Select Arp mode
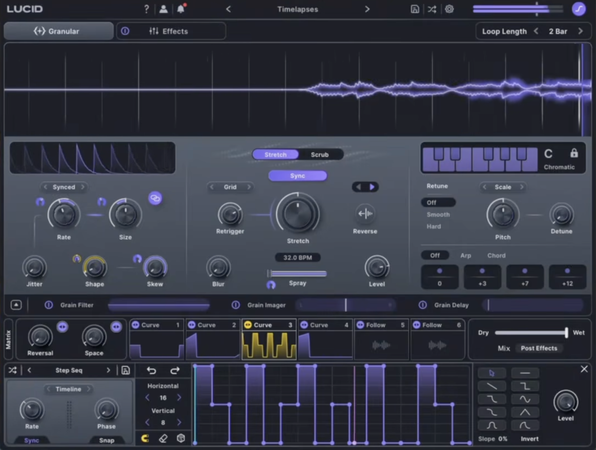Image resolution: width=596 pixels, height=450 pixels. tap(466, 256)
